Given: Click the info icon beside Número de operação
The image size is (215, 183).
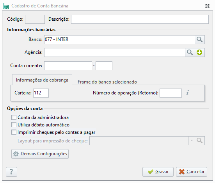Looking at the screenshot, I should point(188,93).
